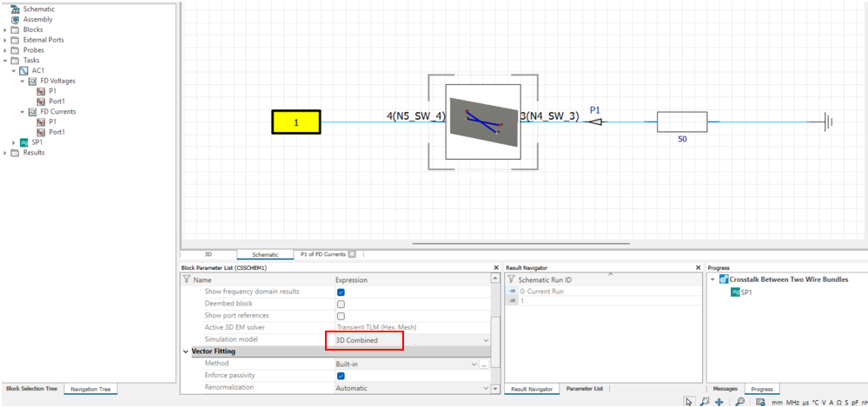This screenshot has width=868, height=407.
Task: Close the Block Parameter List panel
Action: click(x=495, y=268)
